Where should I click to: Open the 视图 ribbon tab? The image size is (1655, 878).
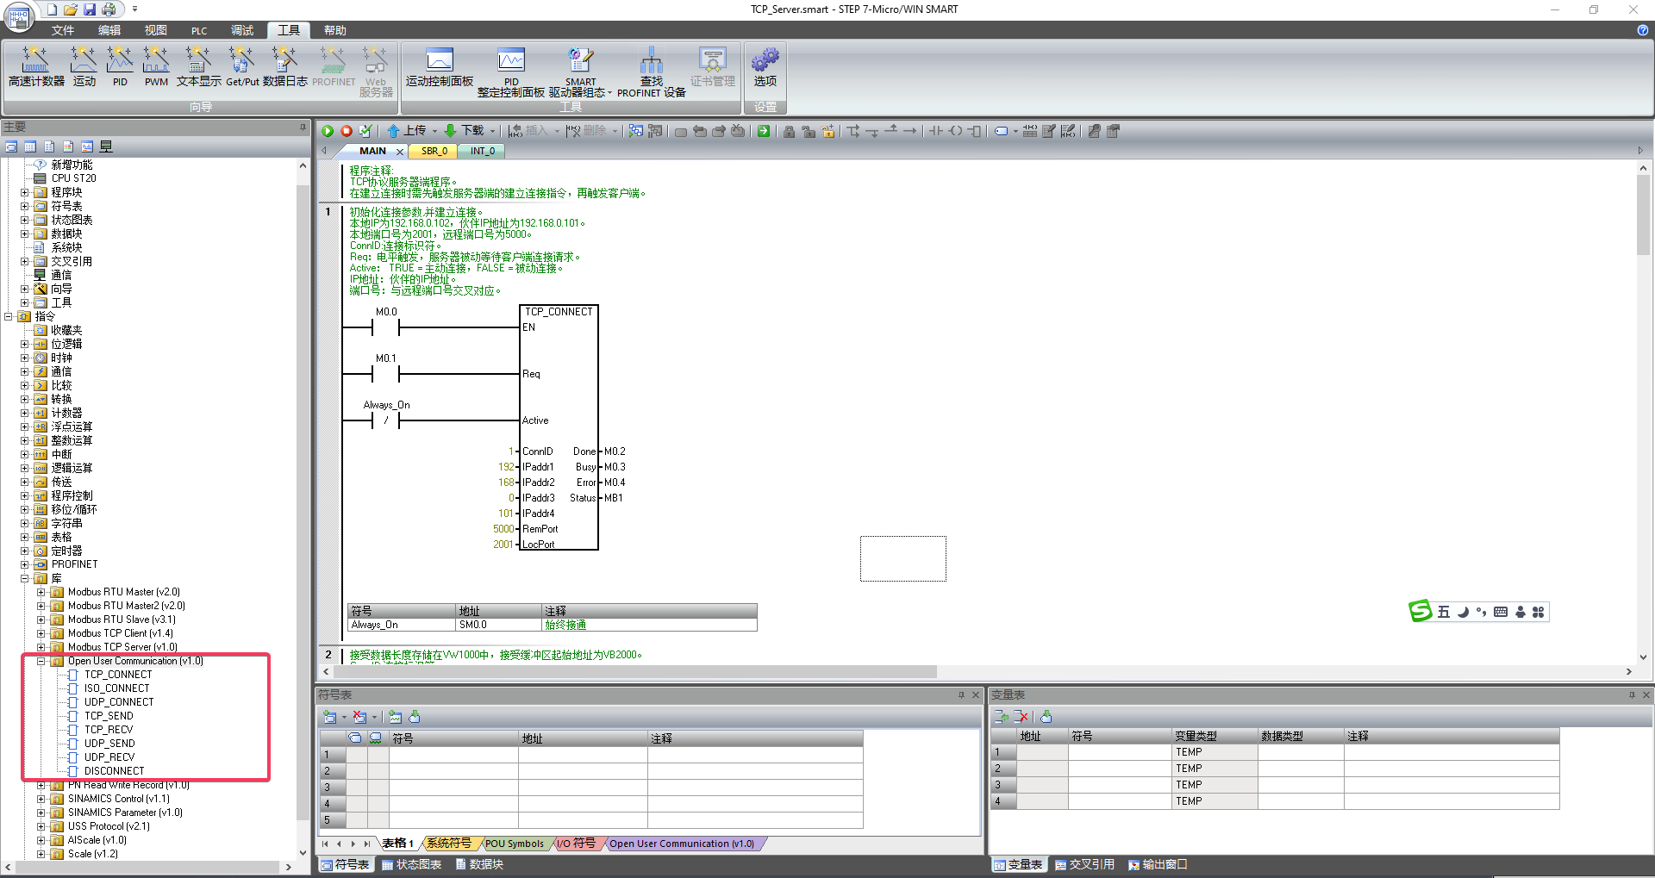point(156,30)
